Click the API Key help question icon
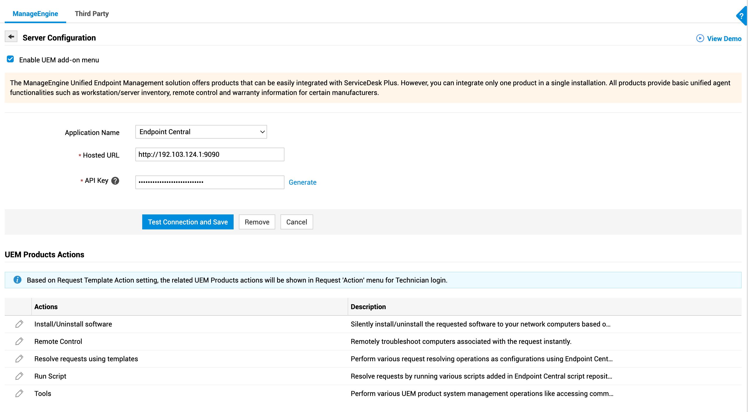The height and width of the screenshot is (412, 748). (x=115, y=181)
